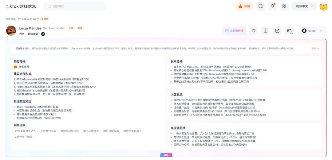Open the notifications bell

[x=272, y=6]
